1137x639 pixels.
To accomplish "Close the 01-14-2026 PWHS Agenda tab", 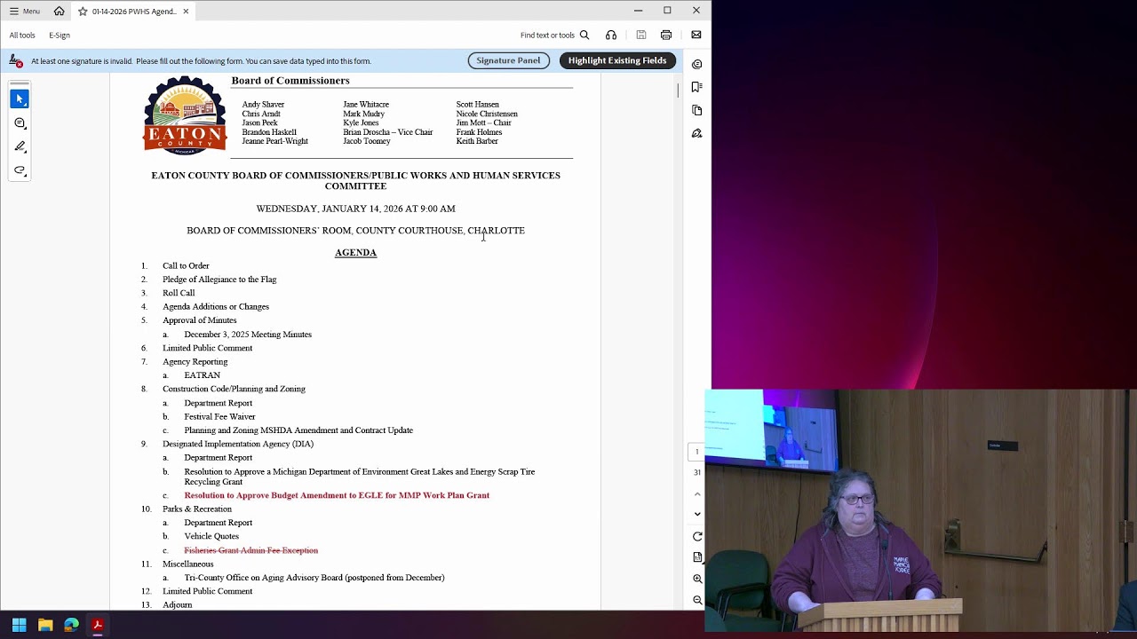I will click(x=186, y=12).
